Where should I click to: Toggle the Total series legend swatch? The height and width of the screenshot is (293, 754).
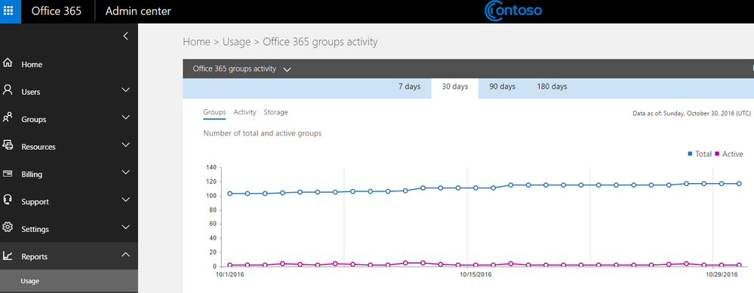[690, 154]
